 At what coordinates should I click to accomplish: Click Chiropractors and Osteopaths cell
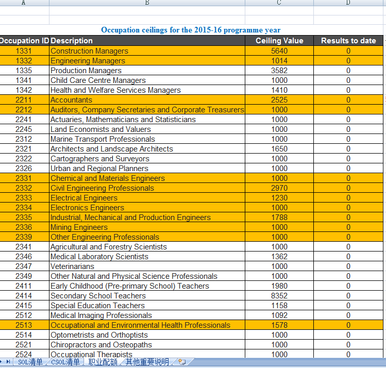147,345
